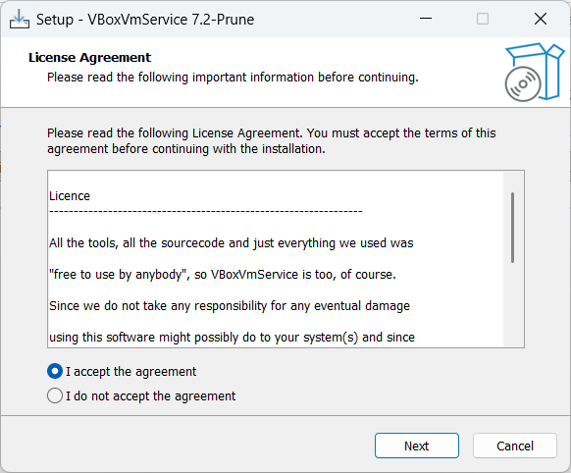571x473 pixels.
Task: Click the line "All the tools, all the sourcecode"
Action: coord(232,242)
